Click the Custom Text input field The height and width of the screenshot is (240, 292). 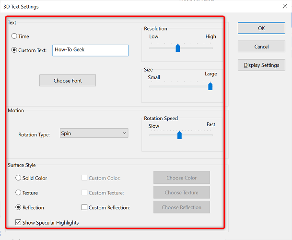pos(90,50)
